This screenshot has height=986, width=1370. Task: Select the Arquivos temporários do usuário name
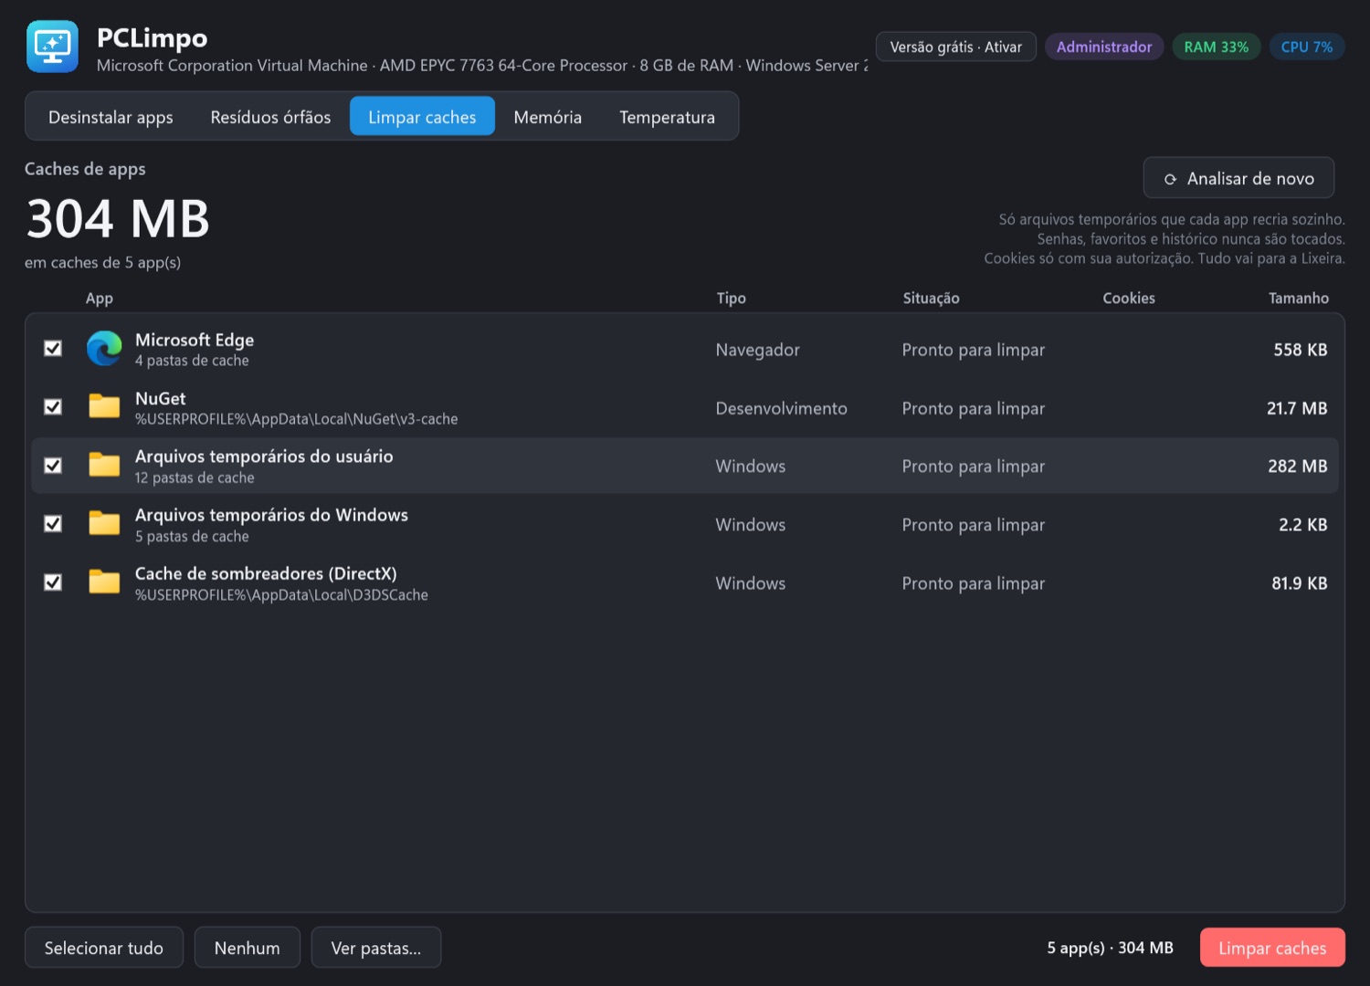coord(264,456)
